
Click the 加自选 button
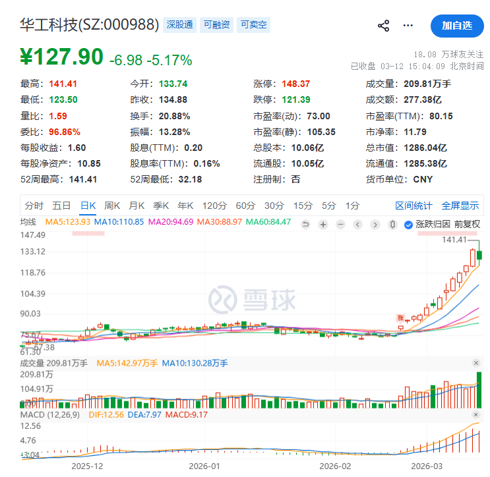click(x=457, y=26)
